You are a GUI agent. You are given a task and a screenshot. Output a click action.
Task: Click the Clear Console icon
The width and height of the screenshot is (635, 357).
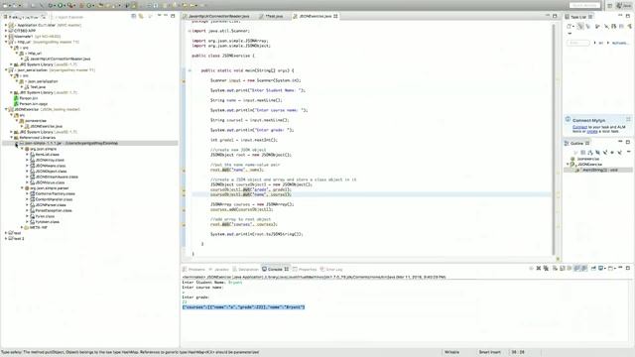click(555, 269)
